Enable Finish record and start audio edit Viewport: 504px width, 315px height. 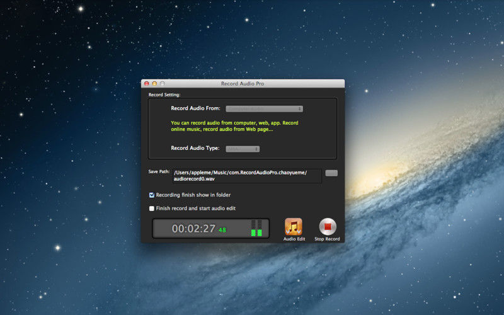[x=152, y=209]
